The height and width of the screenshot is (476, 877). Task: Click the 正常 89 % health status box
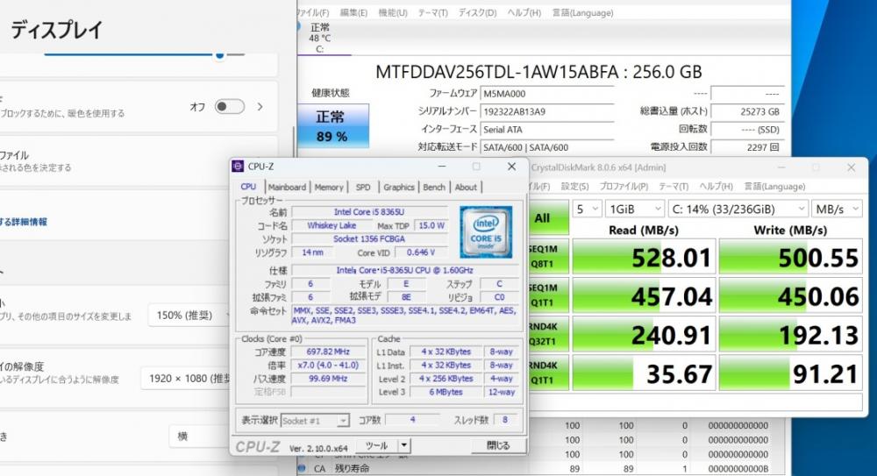(332, 126)
